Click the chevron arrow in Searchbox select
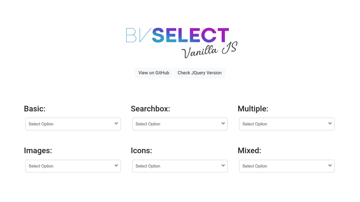The image size is (360, 202). pos(223,123)
